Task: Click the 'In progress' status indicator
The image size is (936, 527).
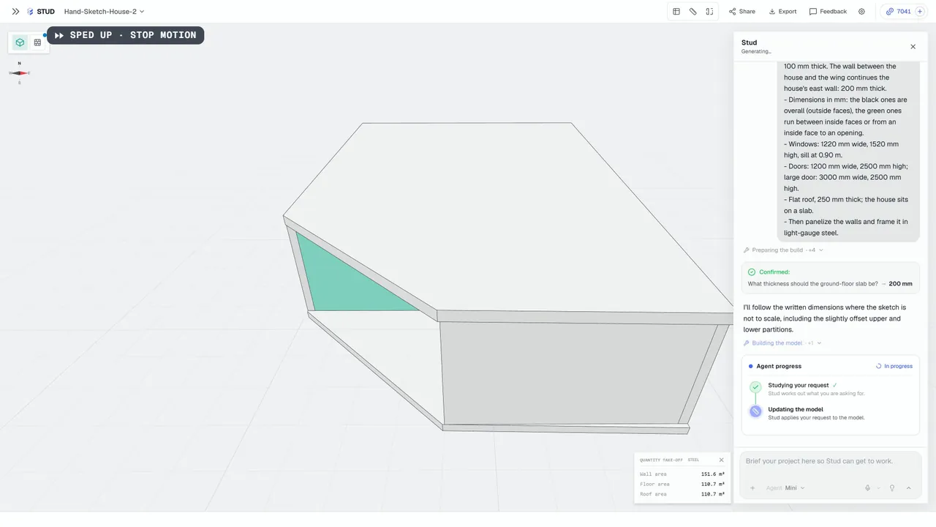Action: [894, 366]
